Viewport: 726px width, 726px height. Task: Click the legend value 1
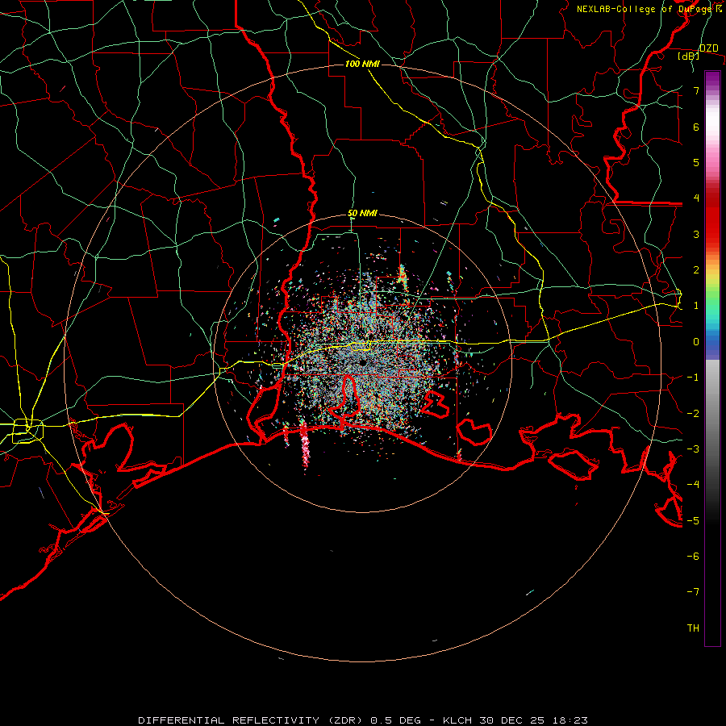click(696, 306)
